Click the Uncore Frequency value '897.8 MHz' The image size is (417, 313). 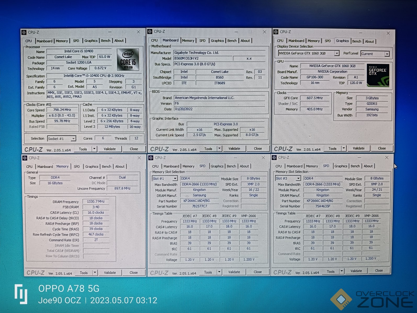pyautogui.click(x=122, y=188)
